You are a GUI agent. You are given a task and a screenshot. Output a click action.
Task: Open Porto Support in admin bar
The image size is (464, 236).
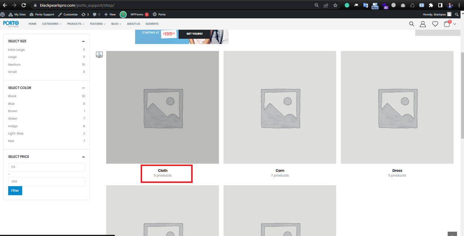coord(42,15)
